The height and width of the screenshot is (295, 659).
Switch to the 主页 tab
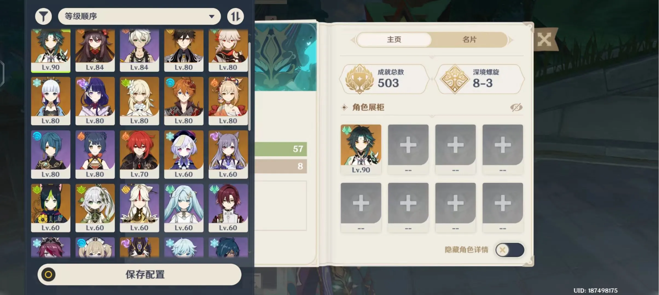pos(394,40)
